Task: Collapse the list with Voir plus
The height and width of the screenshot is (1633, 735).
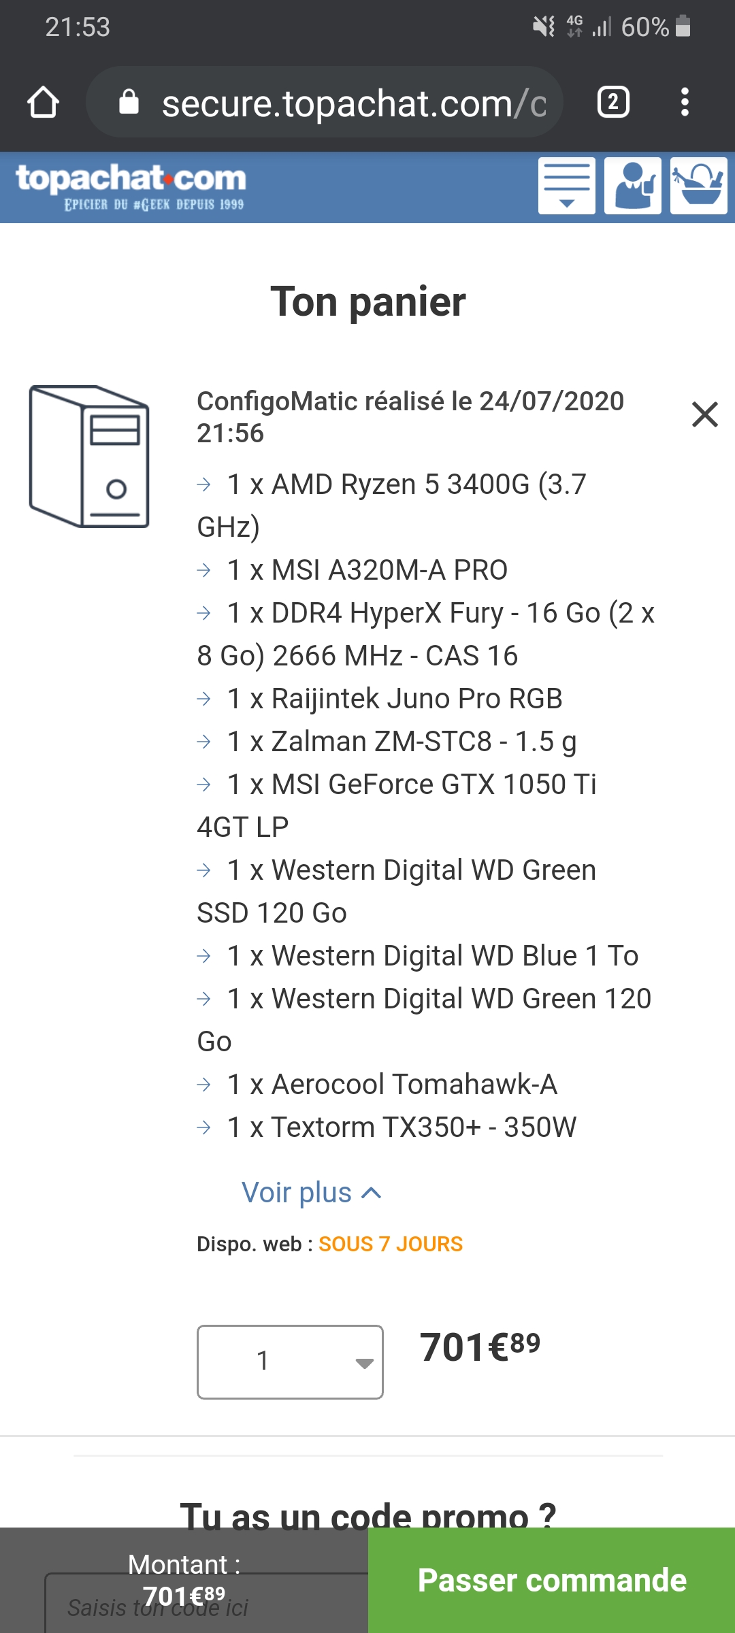Action: coord(312,1193)
